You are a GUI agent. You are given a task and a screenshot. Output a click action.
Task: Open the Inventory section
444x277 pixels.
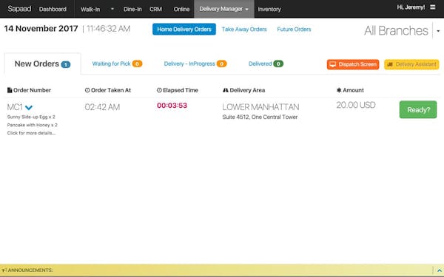pyautogui.click(x=269, y=10)
